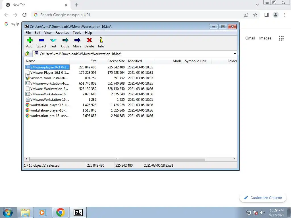
Task: Click the Move toolbar icon
Action: 77,40
